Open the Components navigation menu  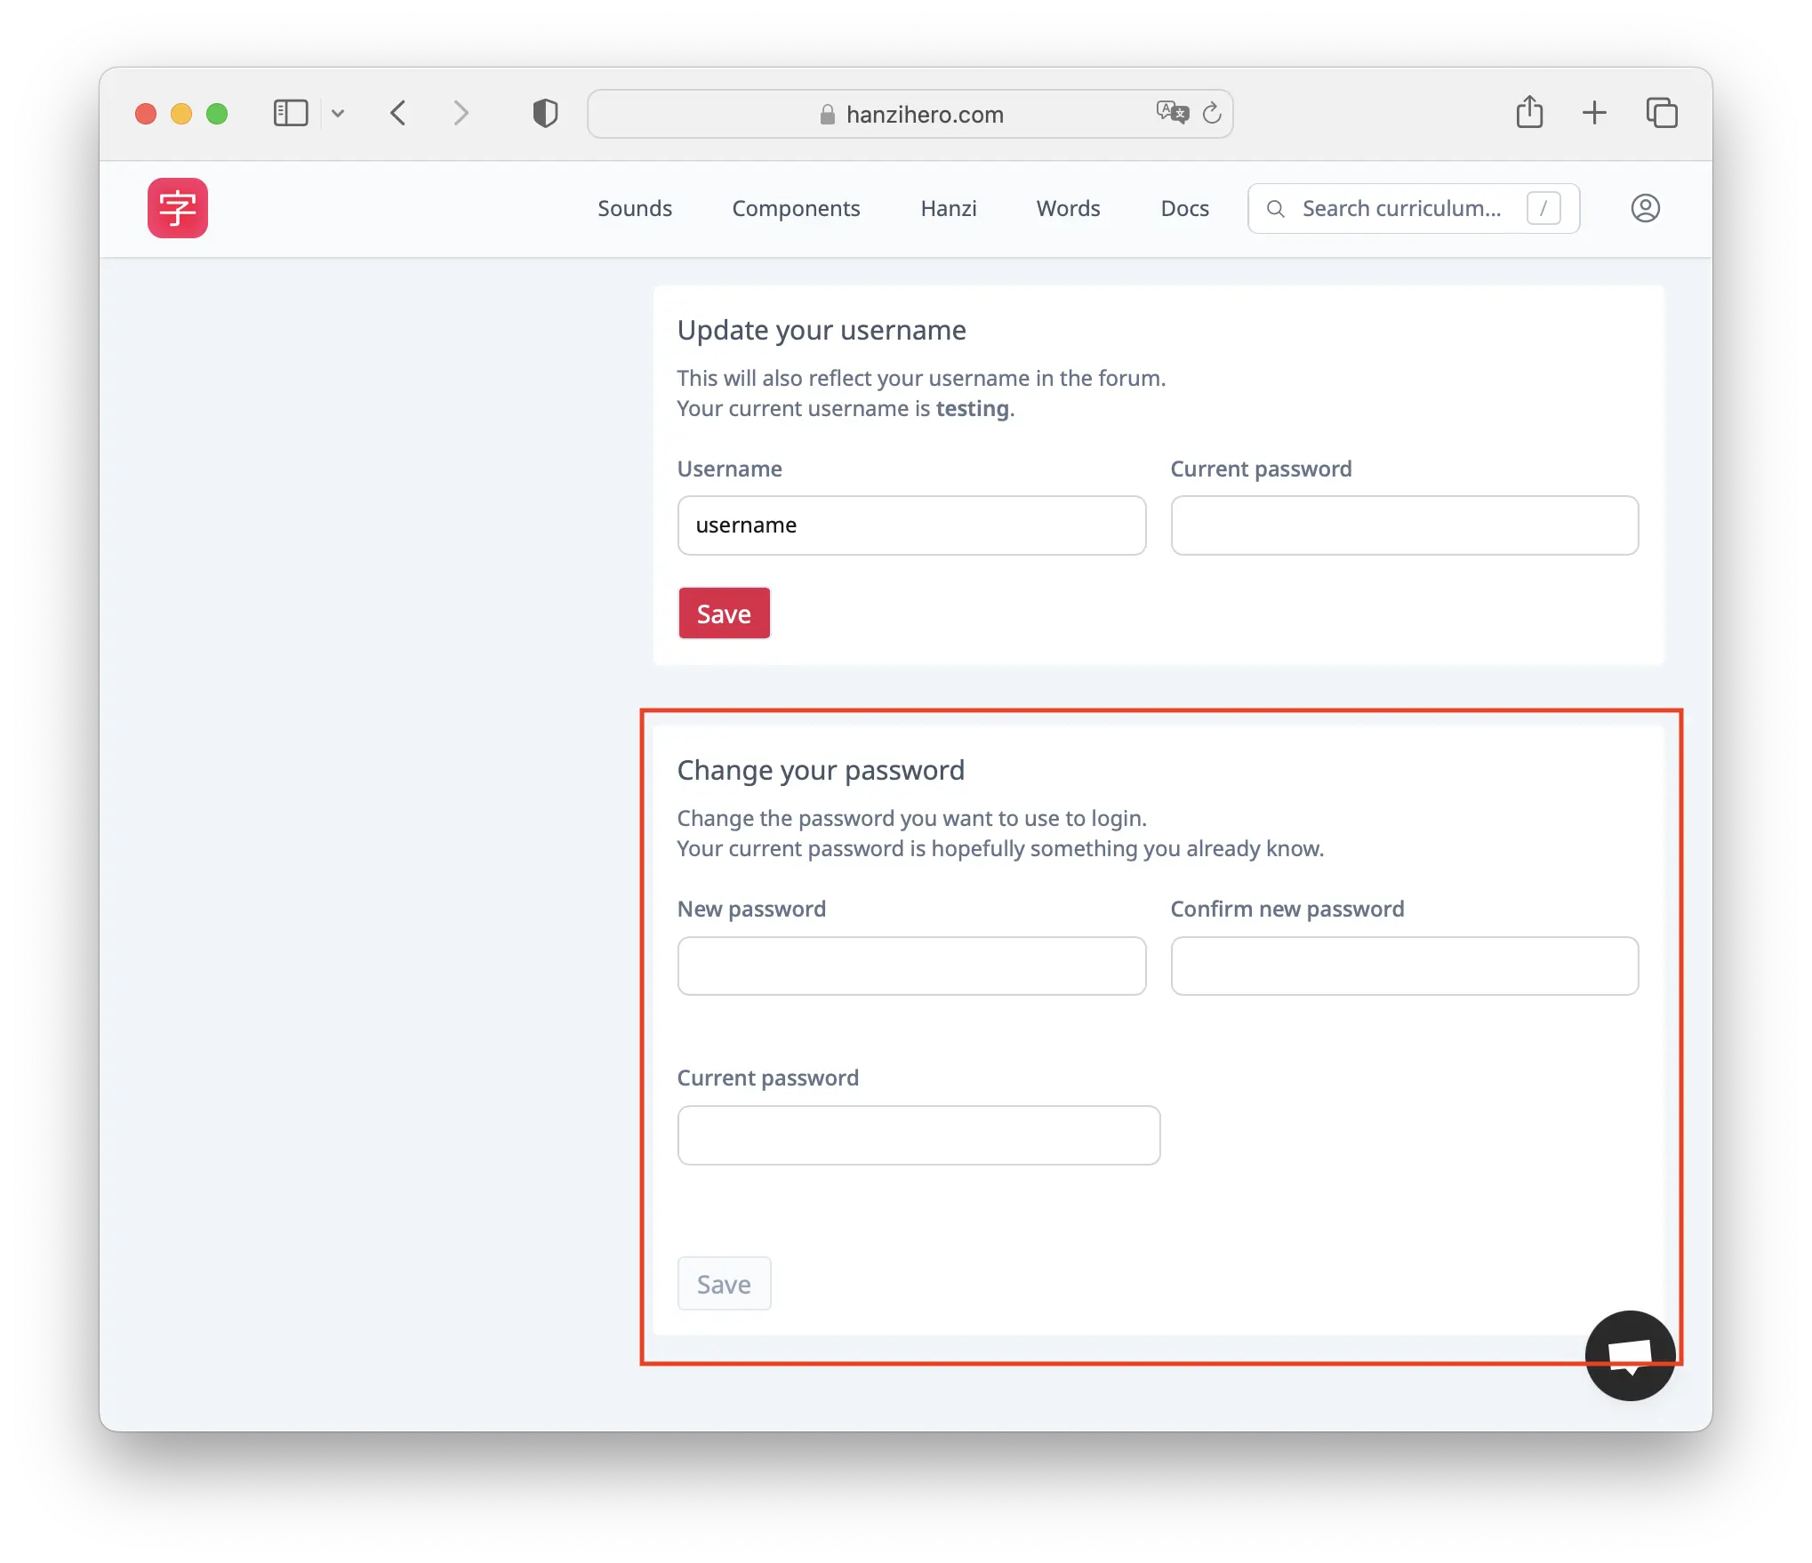coord(797,208)
